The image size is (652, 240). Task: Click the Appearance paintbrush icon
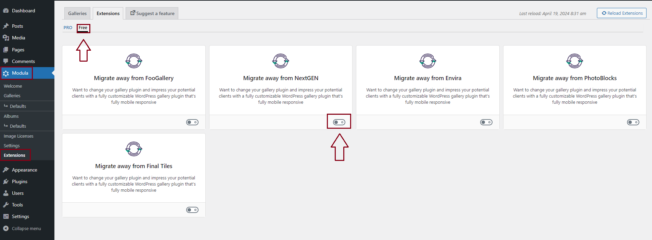point(6,170)
